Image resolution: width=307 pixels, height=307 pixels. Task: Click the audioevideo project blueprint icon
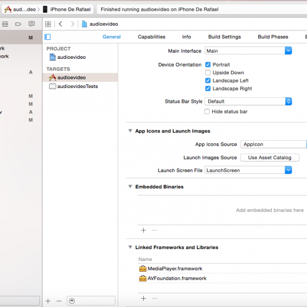click(53, 57)
